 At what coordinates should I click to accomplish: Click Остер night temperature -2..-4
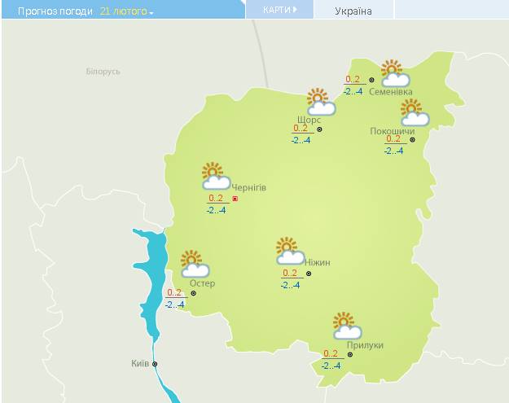click(x=174, y=304)
